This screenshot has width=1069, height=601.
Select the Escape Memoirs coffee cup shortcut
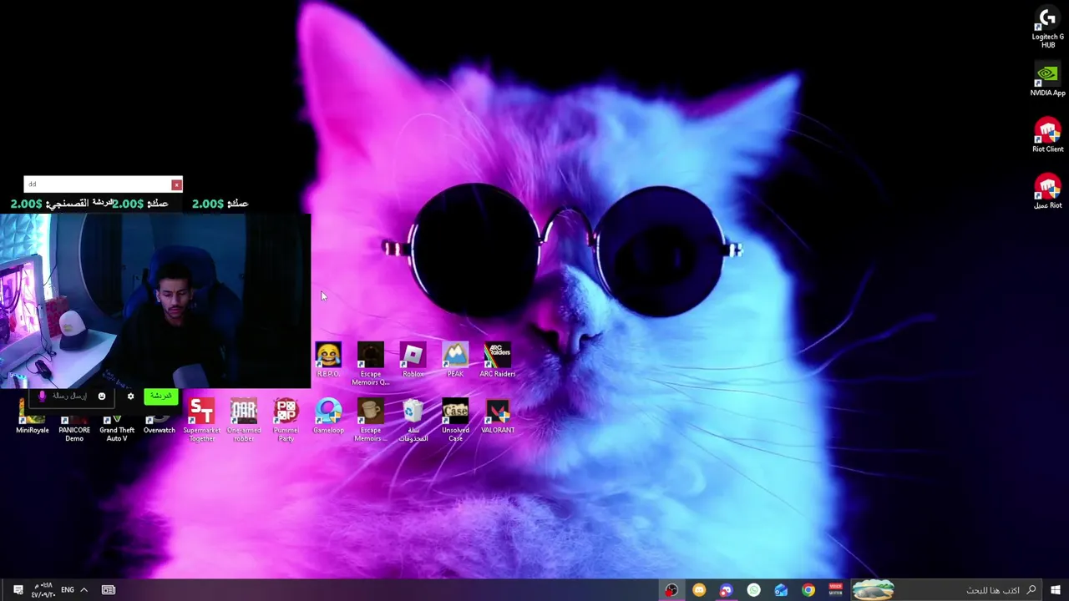click(x=371, y=420)
